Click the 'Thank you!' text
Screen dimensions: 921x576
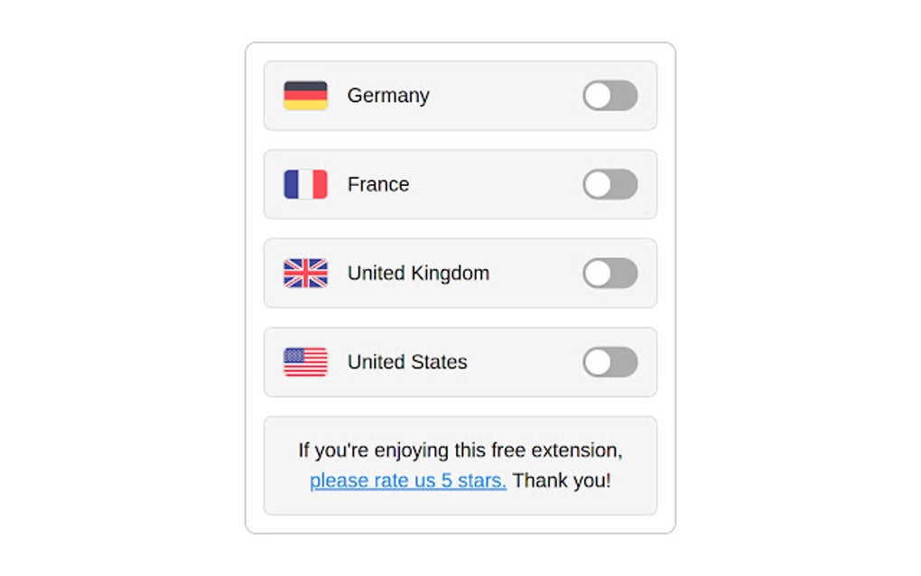click(x=562, y=480)
